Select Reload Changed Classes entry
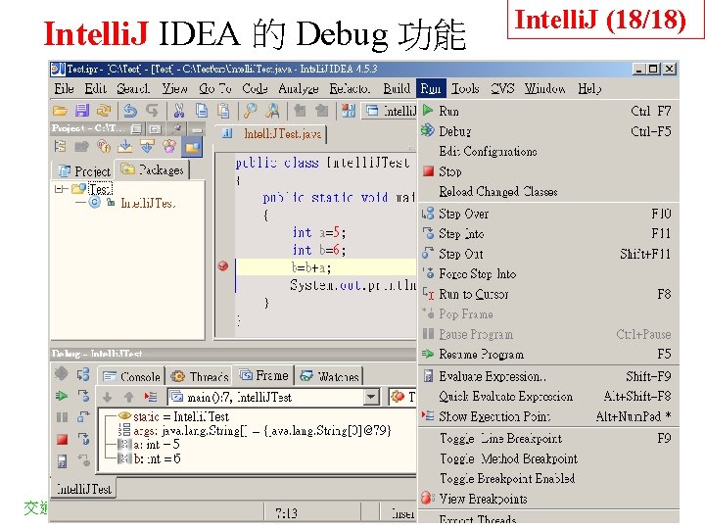This screenshot has width=705, height=529. (547, 192)
